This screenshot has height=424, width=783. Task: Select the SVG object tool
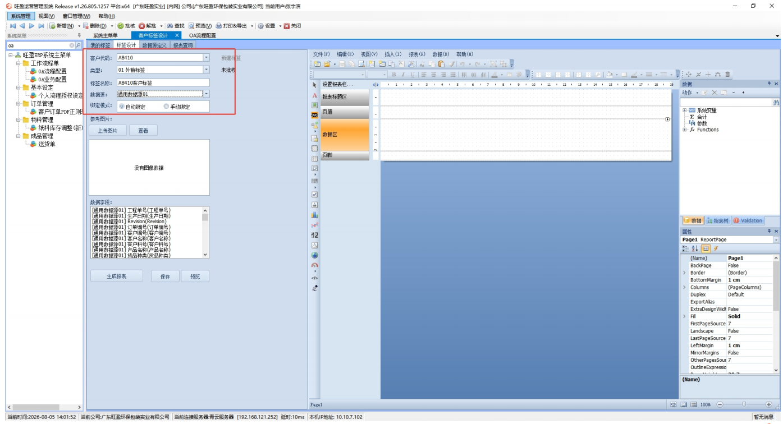[314, 114]
